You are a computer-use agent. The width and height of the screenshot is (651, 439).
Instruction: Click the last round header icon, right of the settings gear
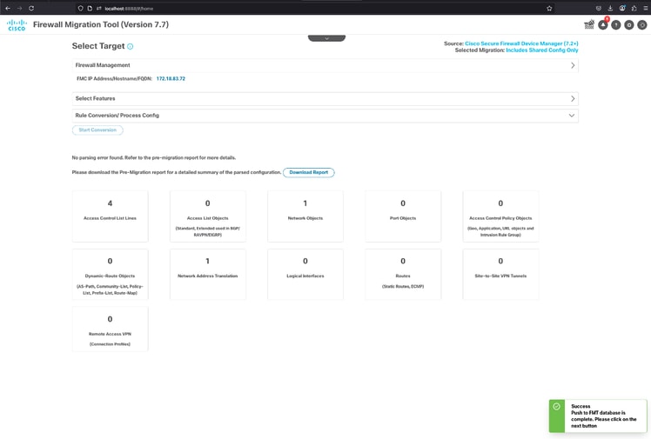pos(642,25)
